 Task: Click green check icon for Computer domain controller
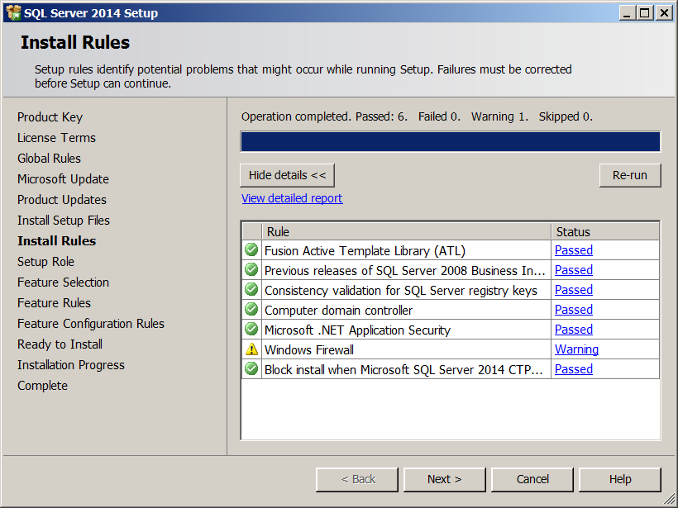click(251, 309)
